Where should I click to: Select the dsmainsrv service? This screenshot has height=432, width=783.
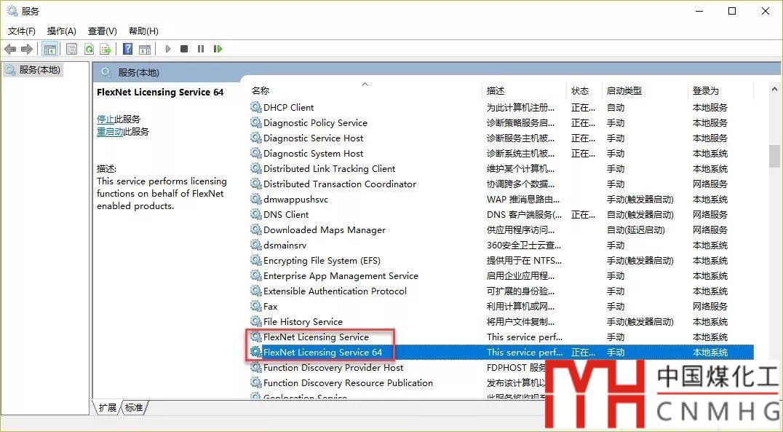501,246
